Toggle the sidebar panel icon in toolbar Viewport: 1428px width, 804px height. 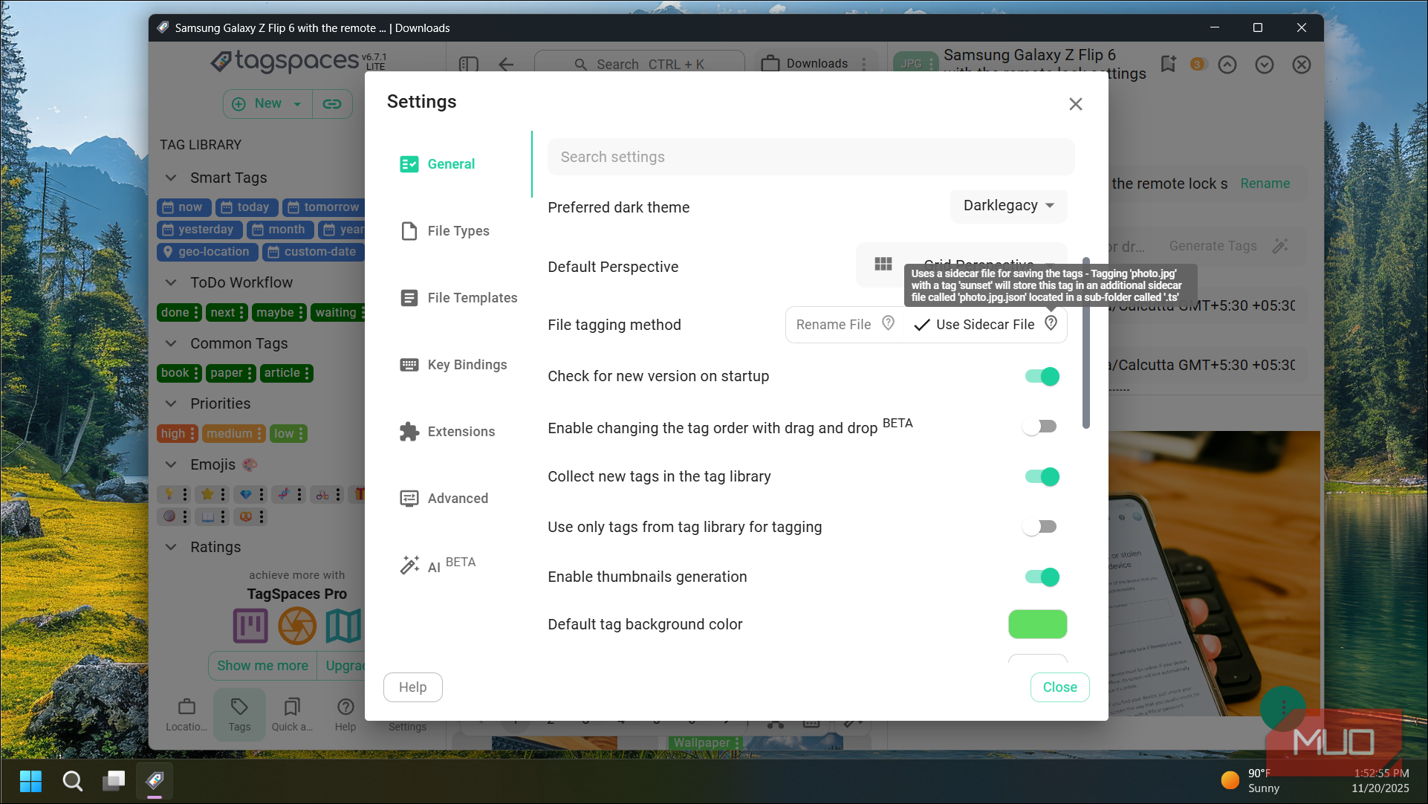click(x=469, y=64)
